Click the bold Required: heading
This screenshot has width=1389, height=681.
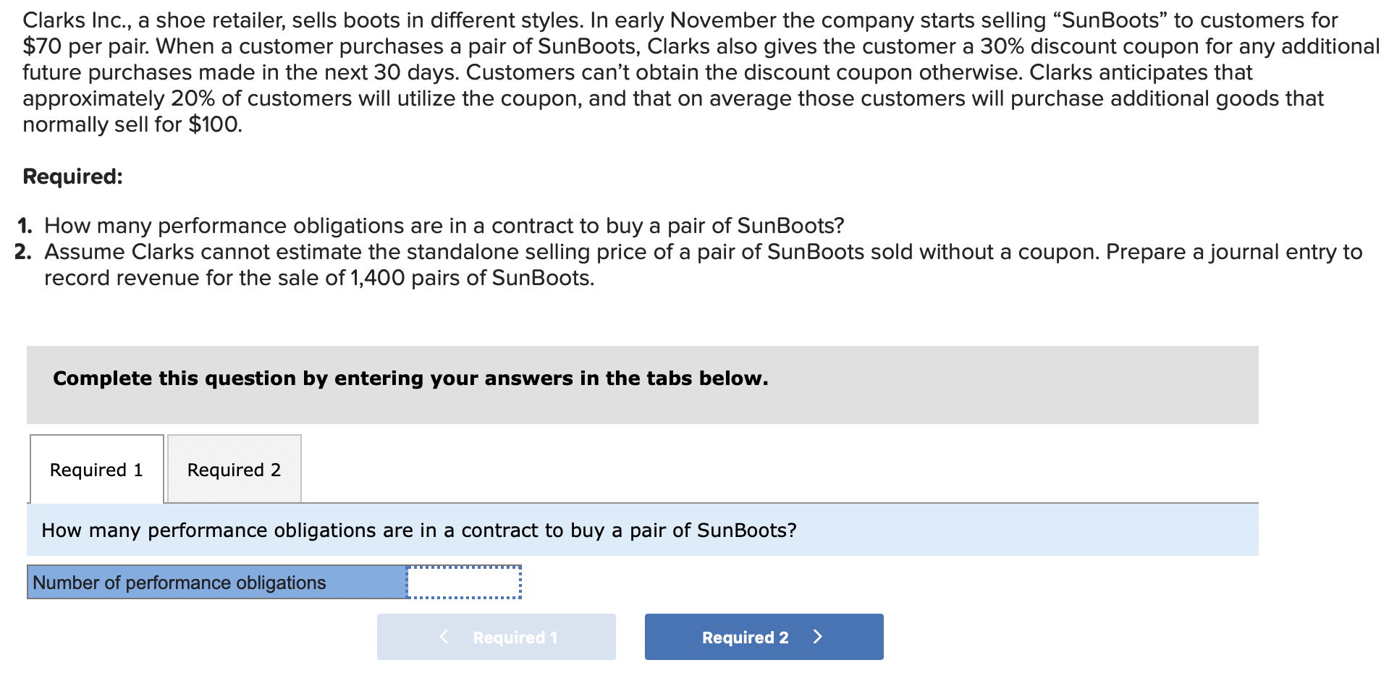pyautogui.click(x=72, y=177)
